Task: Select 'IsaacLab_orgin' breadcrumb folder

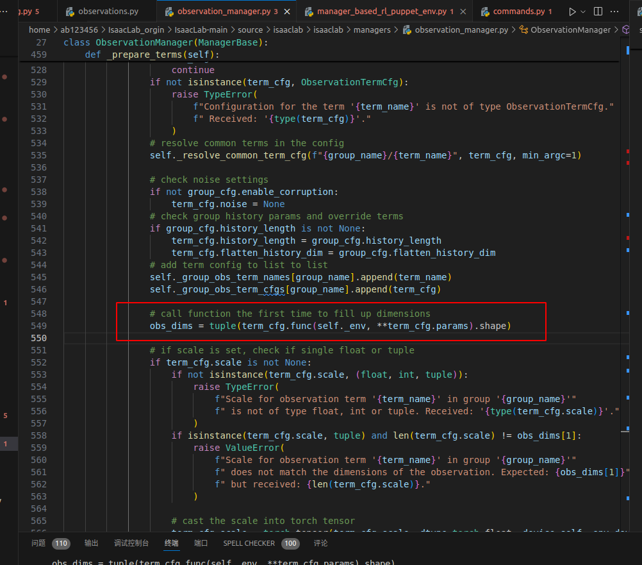Action: (x=136, y=30)
